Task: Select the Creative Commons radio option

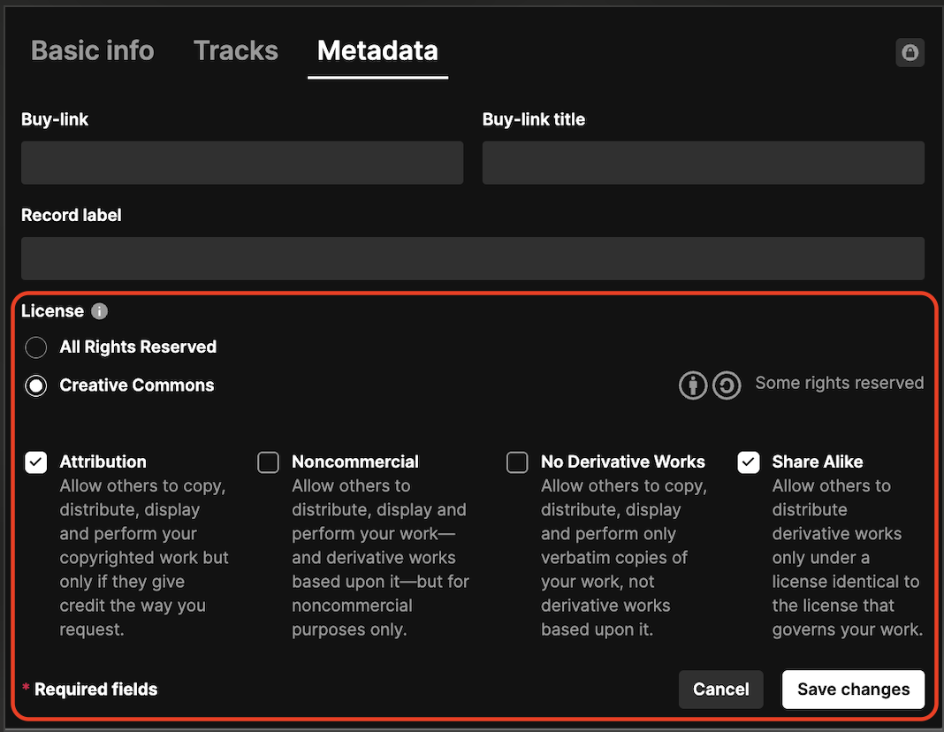Action: click(x=36, y=385)
